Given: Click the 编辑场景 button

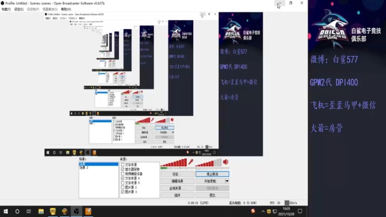Looking at the screenshot, I should tap(177, 181).
